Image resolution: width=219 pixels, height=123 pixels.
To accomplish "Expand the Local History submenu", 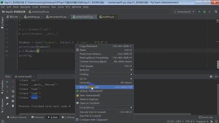I will [104, 108].
